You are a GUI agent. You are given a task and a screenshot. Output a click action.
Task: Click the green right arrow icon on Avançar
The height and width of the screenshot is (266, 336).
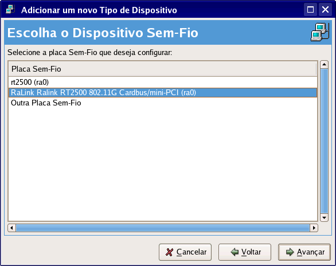[x=290, y=252]
